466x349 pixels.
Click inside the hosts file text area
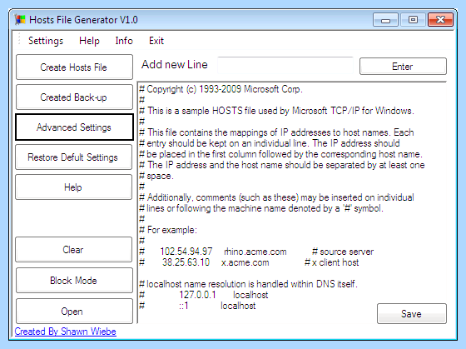point(292,202)
